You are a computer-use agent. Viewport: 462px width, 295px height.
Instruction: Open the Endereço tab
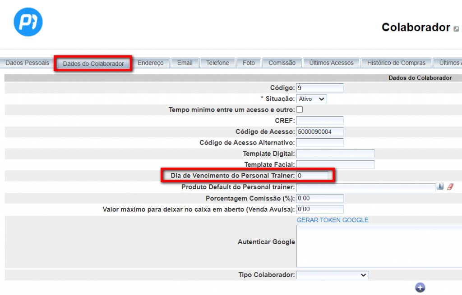pos(151,63)
